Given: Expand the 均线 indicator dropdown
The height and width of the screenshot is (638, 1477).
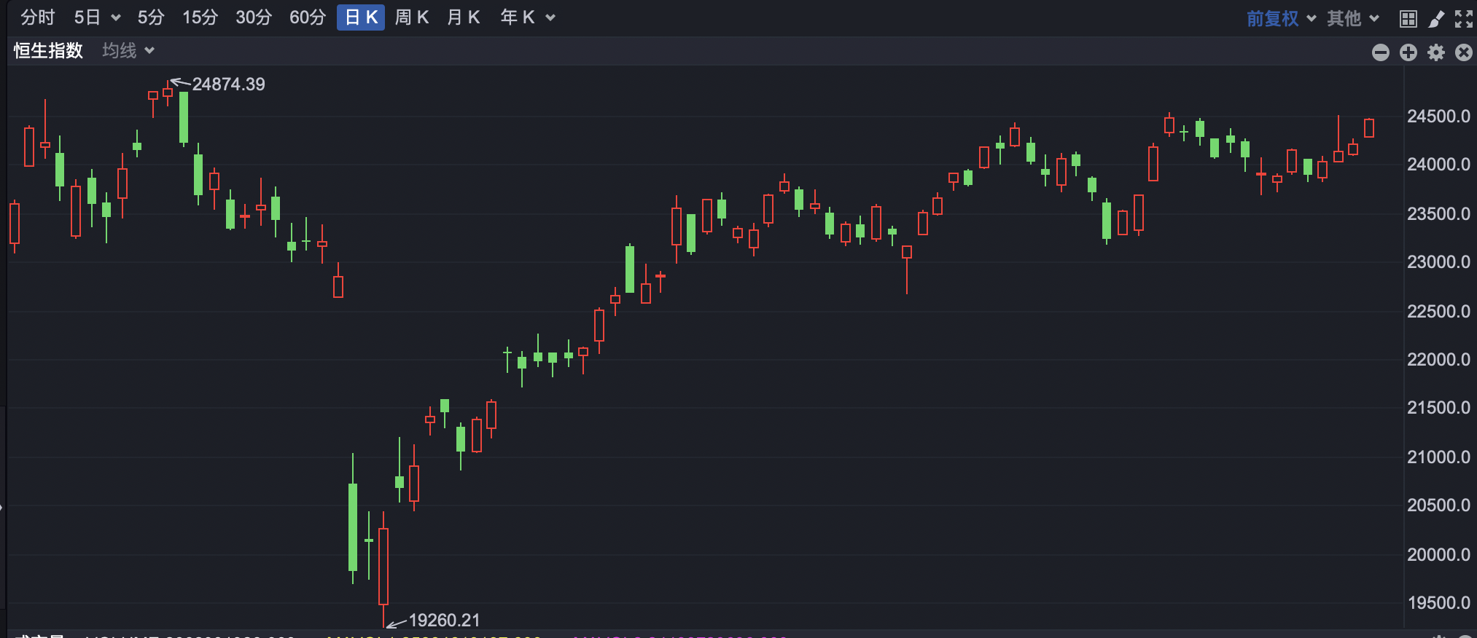Looking at the screenshot, I should tap(128, 51).
